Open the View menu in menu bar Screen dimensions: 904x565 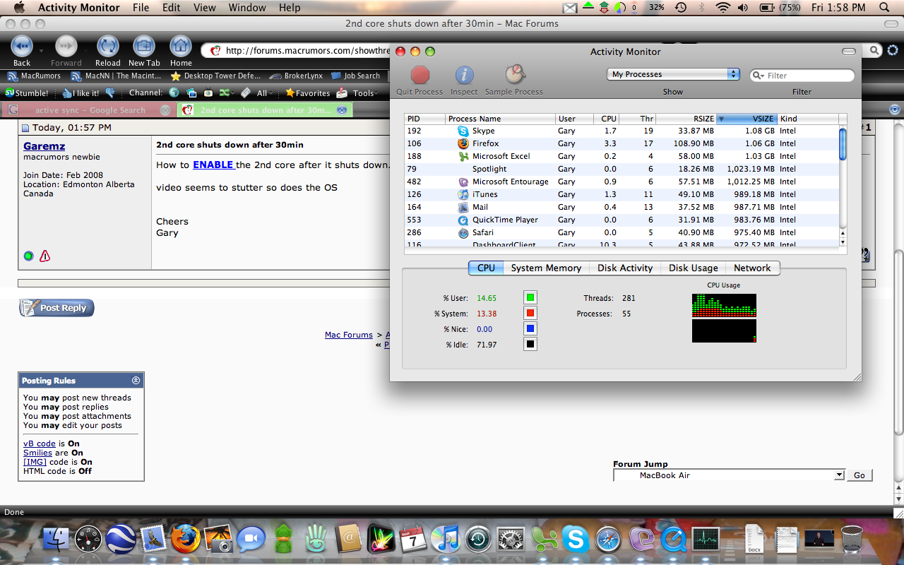click(205, 8)
